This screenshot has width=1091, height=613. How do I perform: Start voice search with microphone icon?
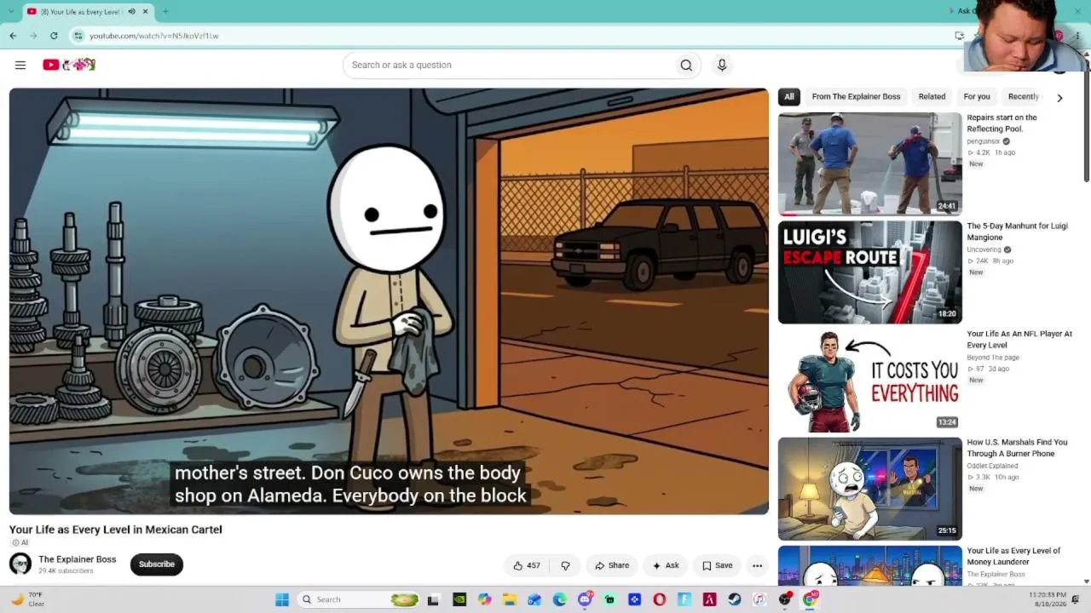coord(722,65)
